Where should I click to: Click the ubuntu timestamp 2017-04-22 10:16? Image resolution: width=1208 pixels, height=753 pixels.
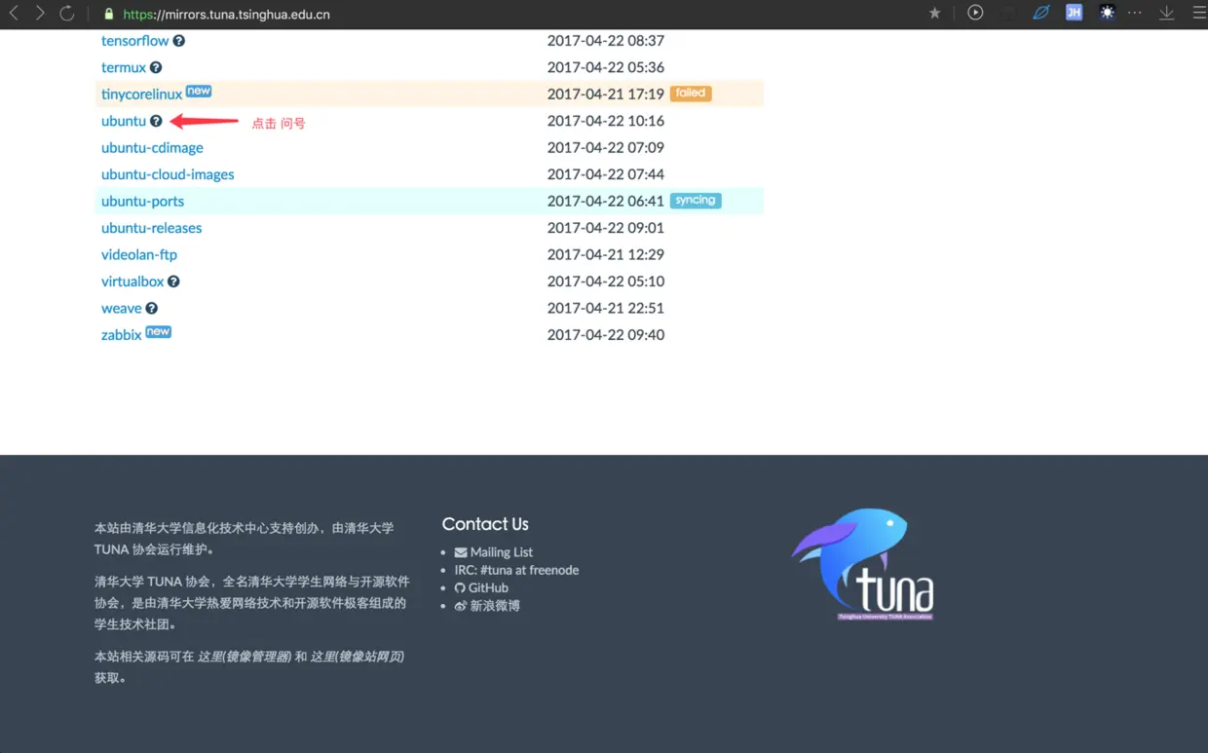click(x=606, y=121)
